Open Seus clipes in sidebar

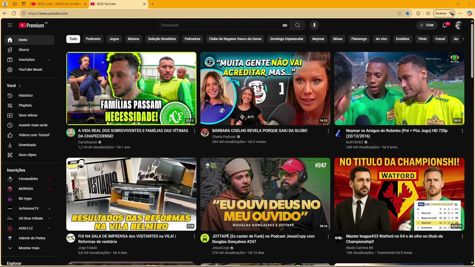pos(29,155)
